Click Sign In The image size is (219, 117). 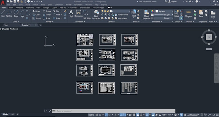coord(172,1)
